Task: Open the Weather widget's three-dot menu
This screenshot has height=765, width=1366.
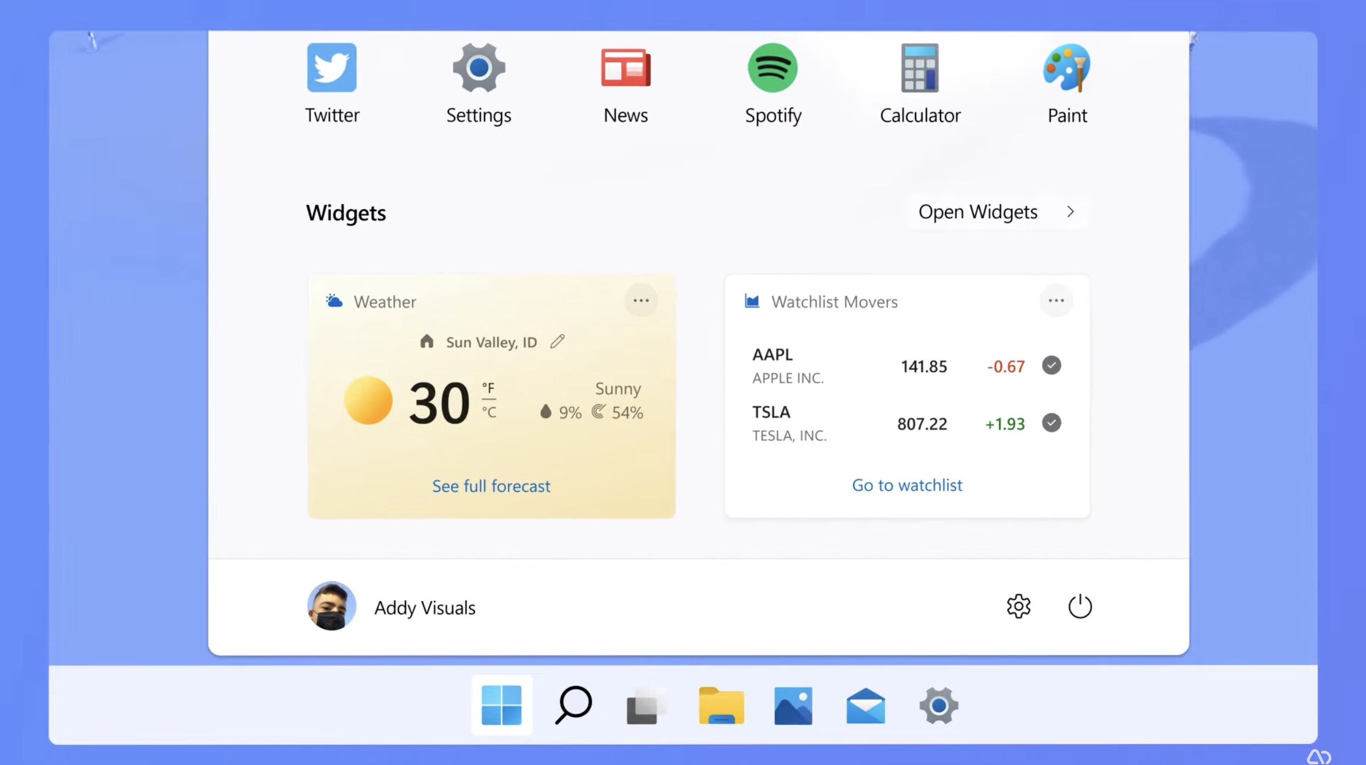Action: 641,301
